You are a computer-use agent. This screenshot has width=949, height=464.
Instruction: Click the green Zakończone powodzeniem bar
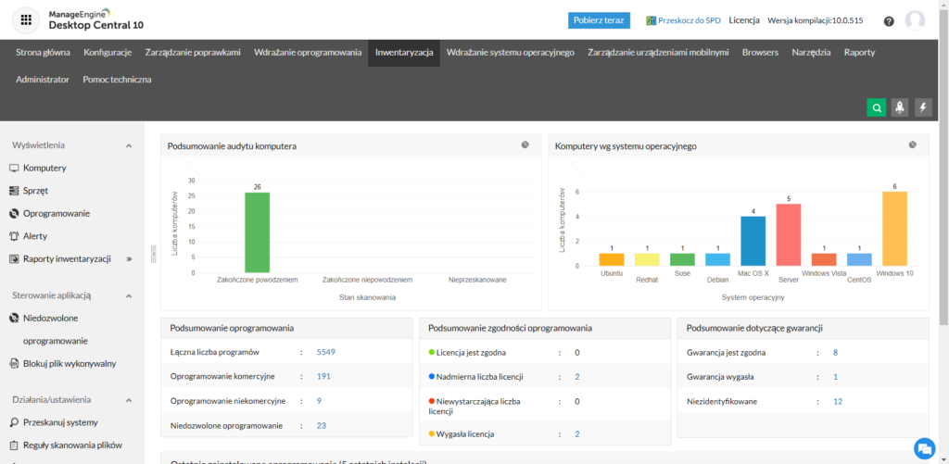pos(257,232)
